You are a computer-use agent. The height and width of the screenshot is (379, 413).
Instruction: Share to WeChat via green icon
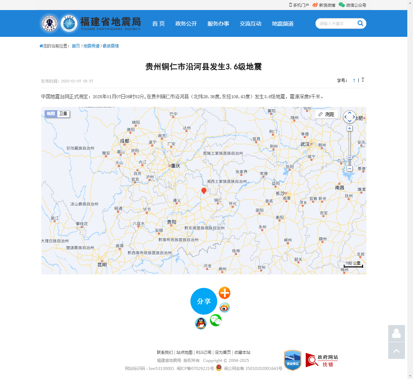(x=216, y=320)
